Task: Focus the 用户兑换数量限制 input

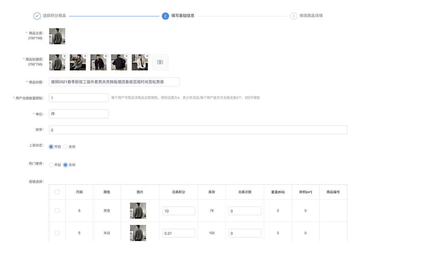Action: [78, 98]
